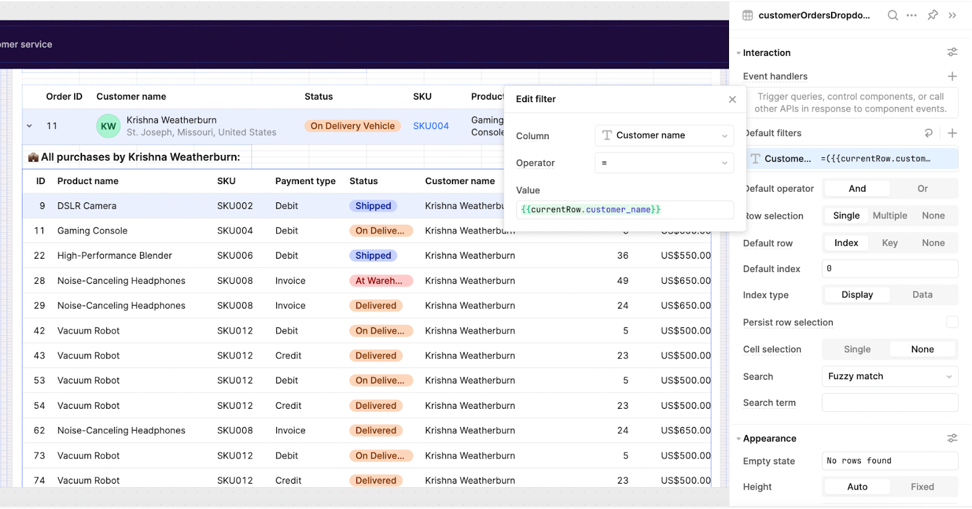Click the On Delivery Vehicle status tag

point(352,126)
